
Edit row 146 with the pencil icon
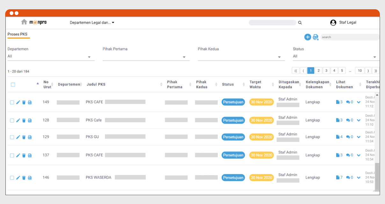18,178
